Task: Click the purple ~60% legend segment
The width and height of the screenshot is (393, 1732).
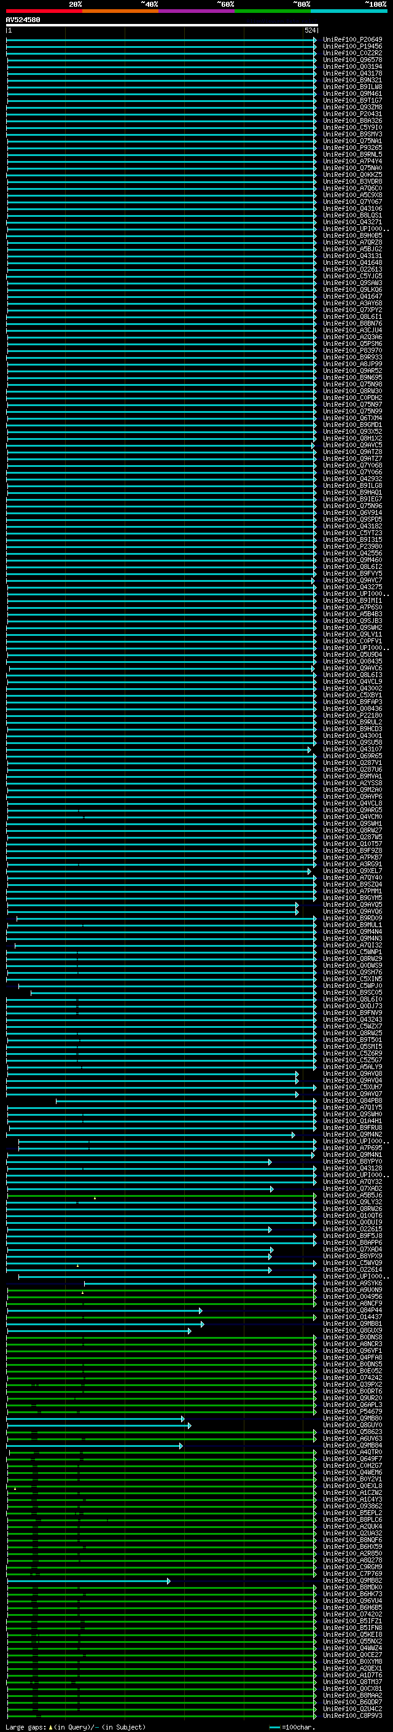Action: click(x=197, y=11)
